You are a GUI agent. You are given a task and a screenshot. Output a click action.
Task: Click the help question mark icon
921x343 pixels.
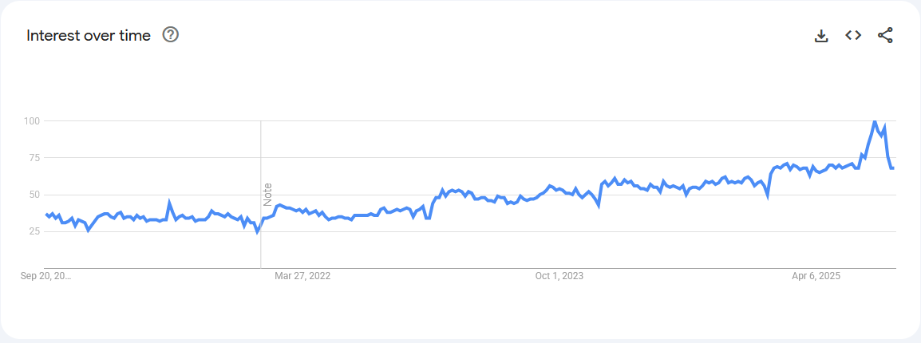tap(170, 35)
